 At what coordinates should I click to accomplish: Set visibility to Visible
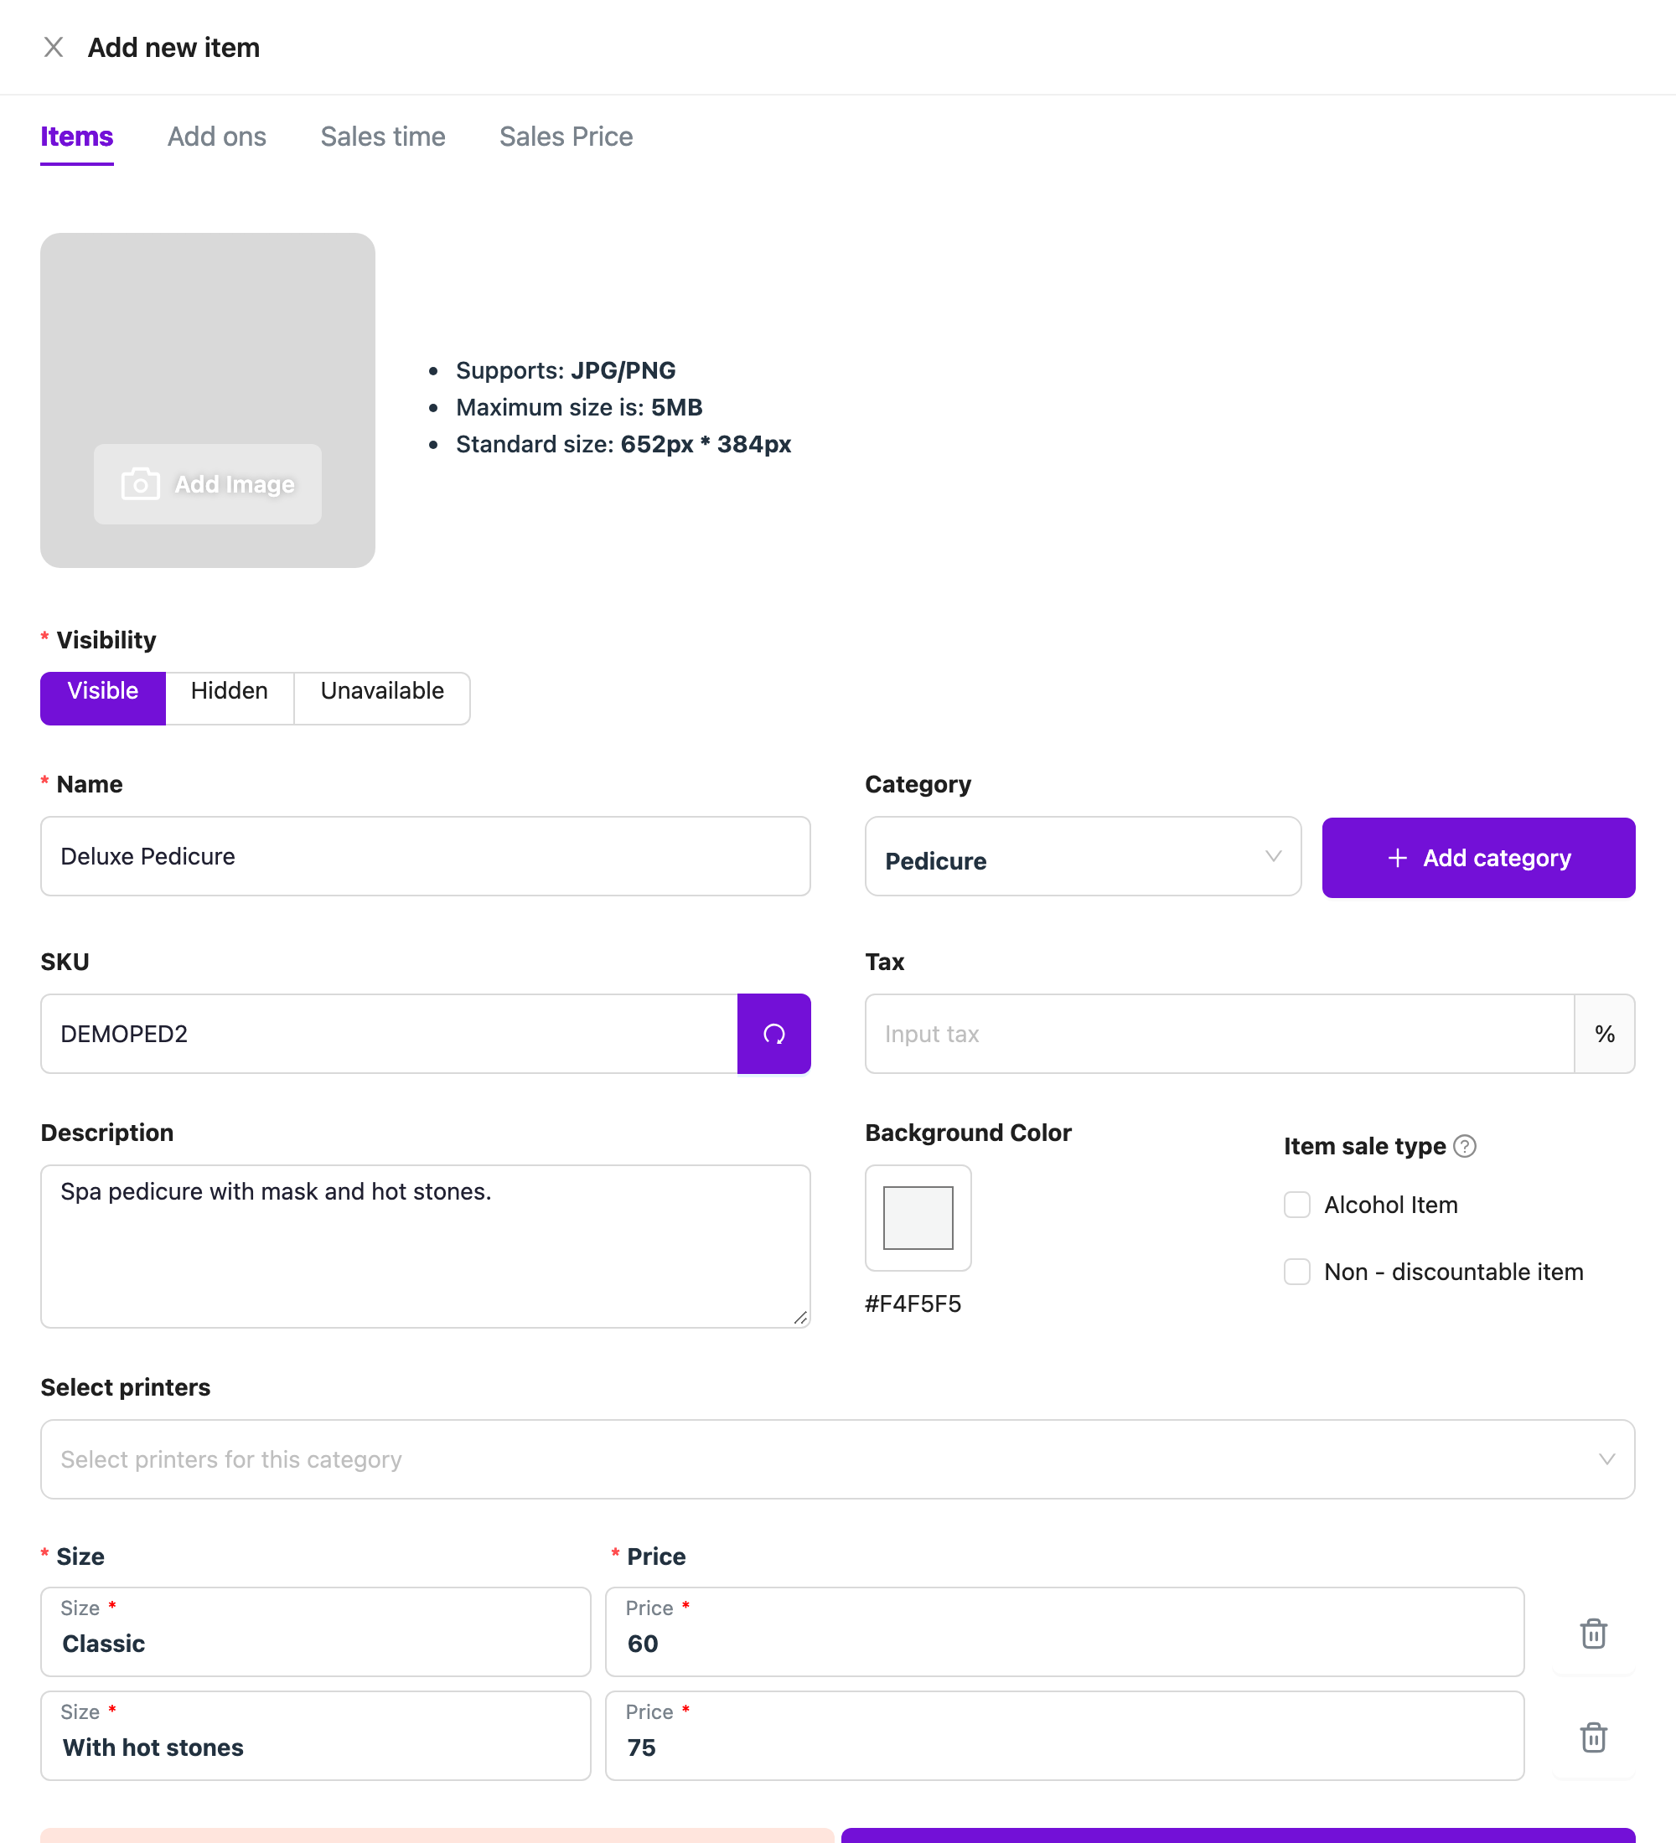pyautogui.click(x=103, y=699)
